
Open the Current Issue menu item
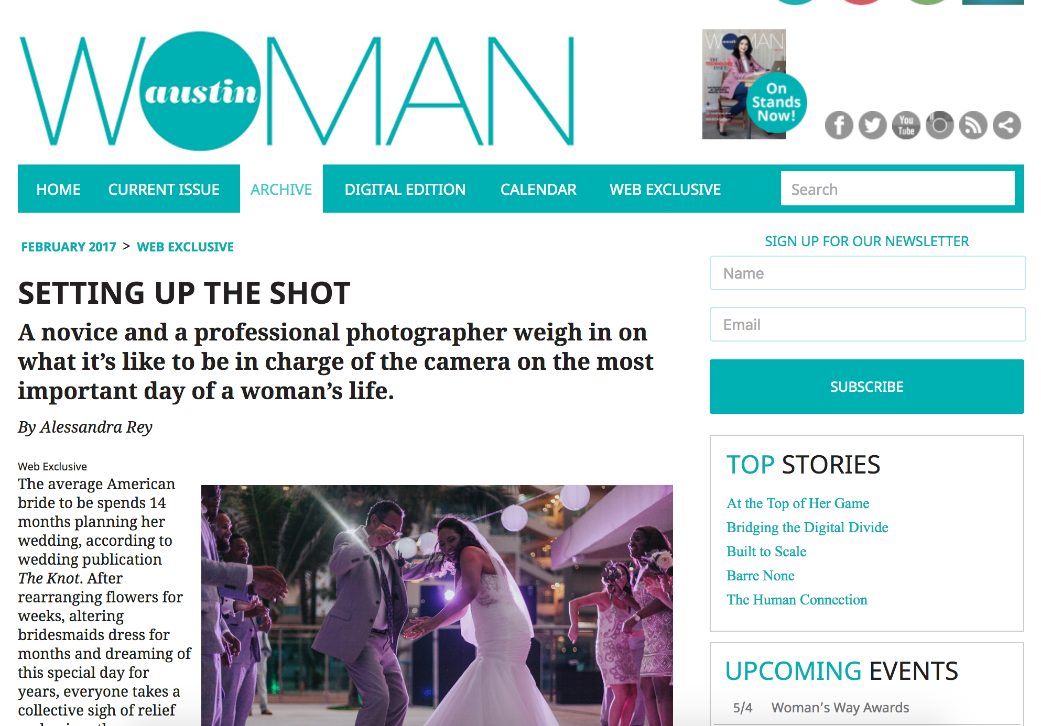pyautogui.click(x=164, y=189)
